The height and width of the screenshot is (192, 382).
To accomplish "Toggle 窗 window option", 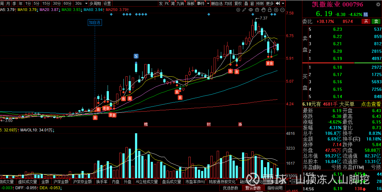I will pyautogui.click(x=252, y=3).
